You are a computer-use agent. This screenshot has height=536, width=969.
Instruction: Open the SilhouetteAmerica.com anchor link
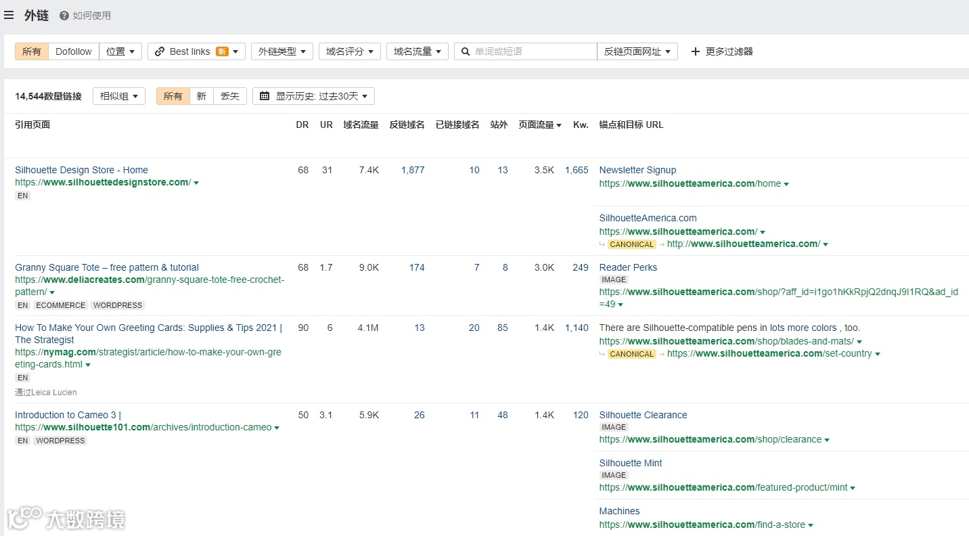coord(648,218)
